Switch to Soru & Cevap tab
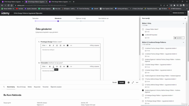This screenshot has height=106, width=189. (x=21, y=87)
